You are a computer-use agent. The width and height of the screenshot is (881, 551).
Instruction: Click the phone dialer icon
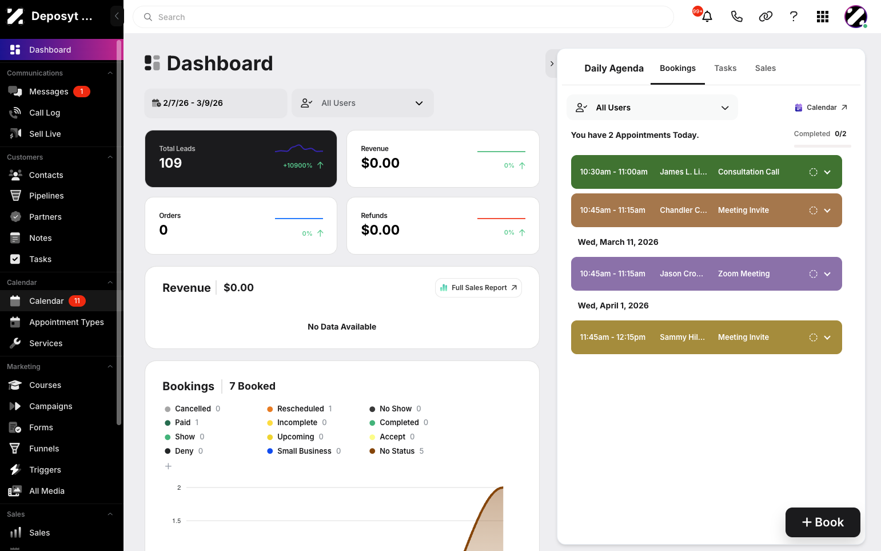(x=736, y=17)
